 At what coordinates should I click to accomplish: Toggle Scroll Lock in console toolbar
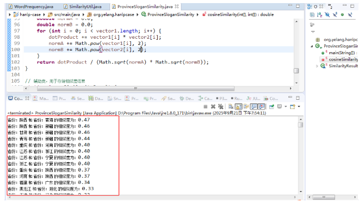pyautogui.click(x=238, y=107)
